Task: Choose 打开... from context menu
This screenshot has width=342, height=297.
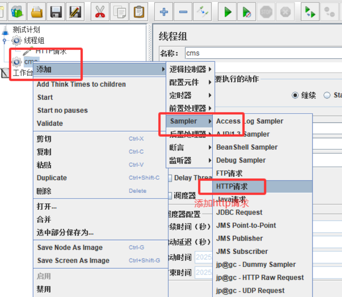Action: point(100,206)
